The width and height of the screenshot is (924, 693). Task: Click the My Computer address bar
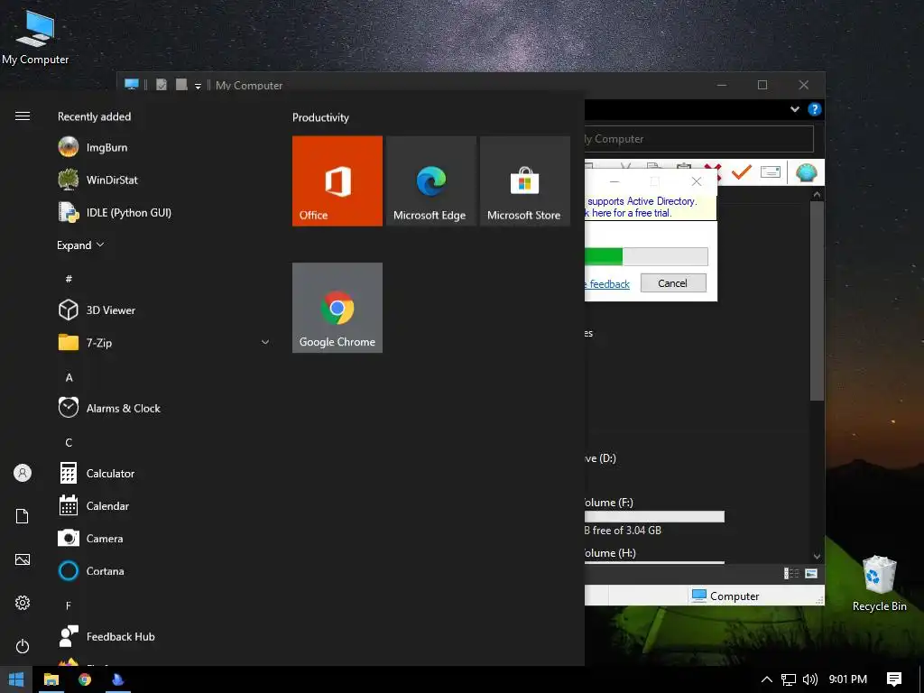coord(699,139)
